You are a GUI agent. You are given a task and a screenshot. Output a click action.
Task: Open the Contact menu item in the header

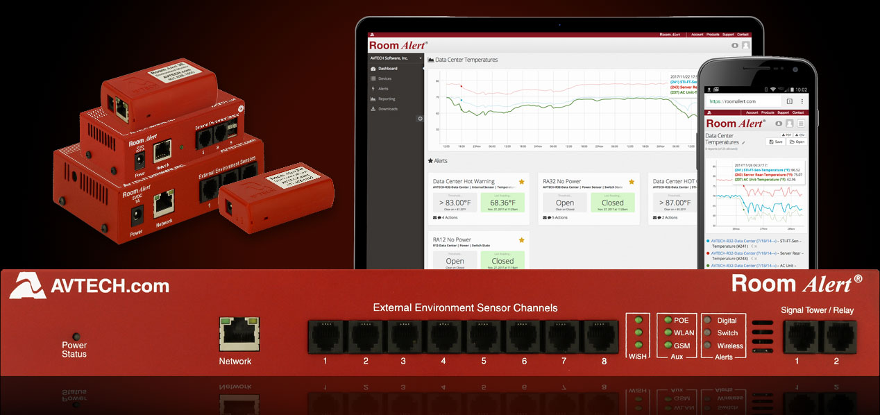[743, 34]
